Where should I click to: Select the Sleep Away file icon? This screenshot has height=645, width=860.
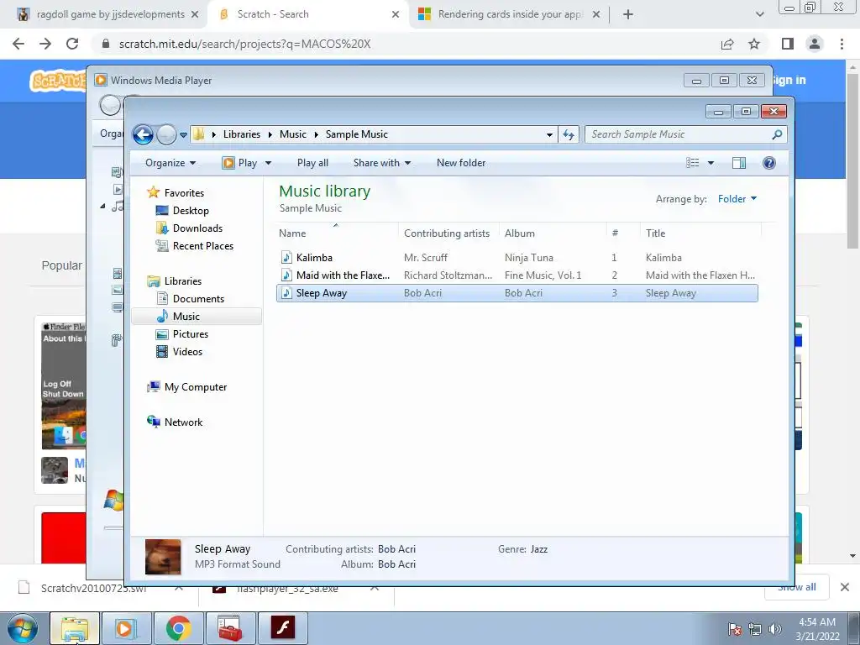click(x=286, y=293)
